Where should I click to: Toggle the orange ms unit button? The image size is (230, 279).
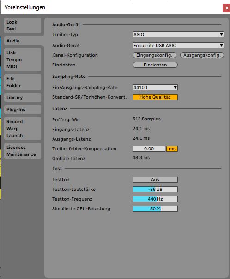(x=172, y=149)
